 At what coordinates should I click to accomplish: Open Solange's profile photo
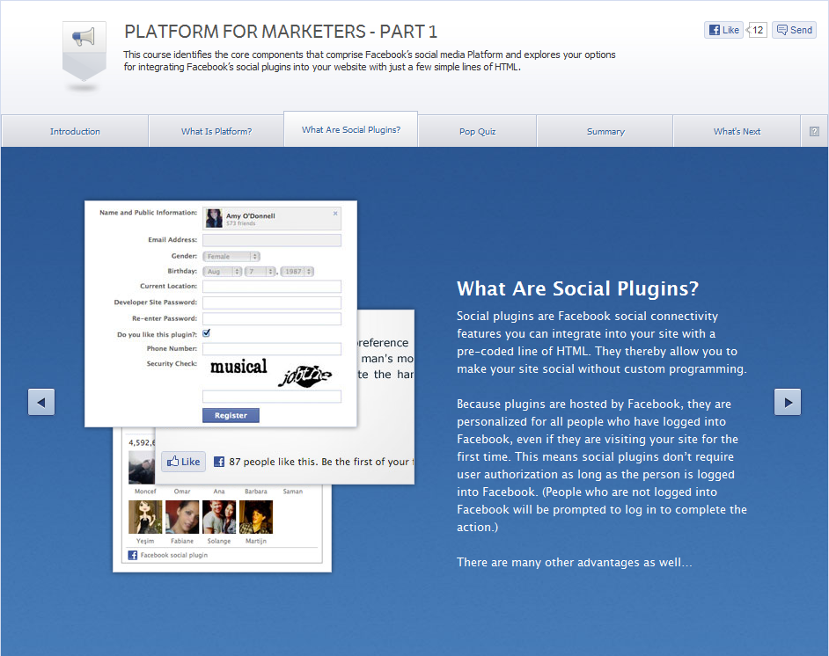(219, 517)
